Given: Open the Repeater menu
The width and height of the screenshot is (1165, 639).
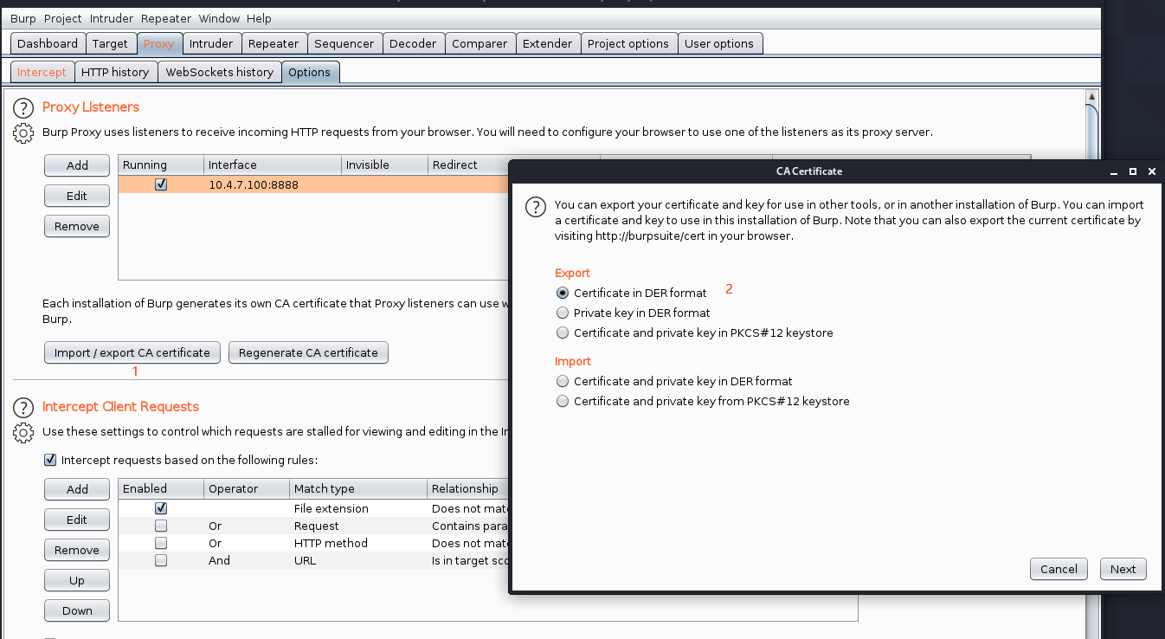Looking at the screenshot, I should point(166,18).
